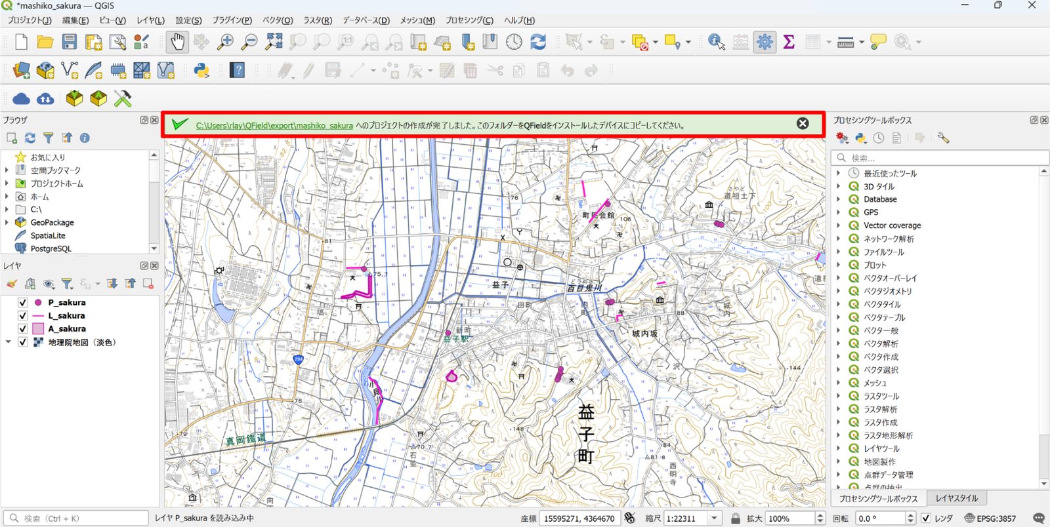Filter the Browser panel with the funnel icon
The image size is (1050, 527).
(49, 138)
